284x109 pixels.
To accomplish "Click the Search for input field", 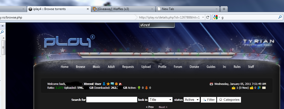I will point(112,100).
